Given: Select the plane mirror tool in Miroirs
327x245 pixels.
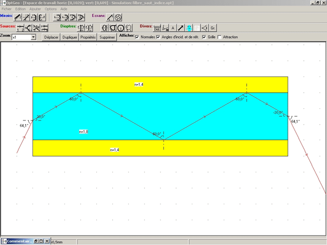Looking at the screenshot, I should point(17,17).
